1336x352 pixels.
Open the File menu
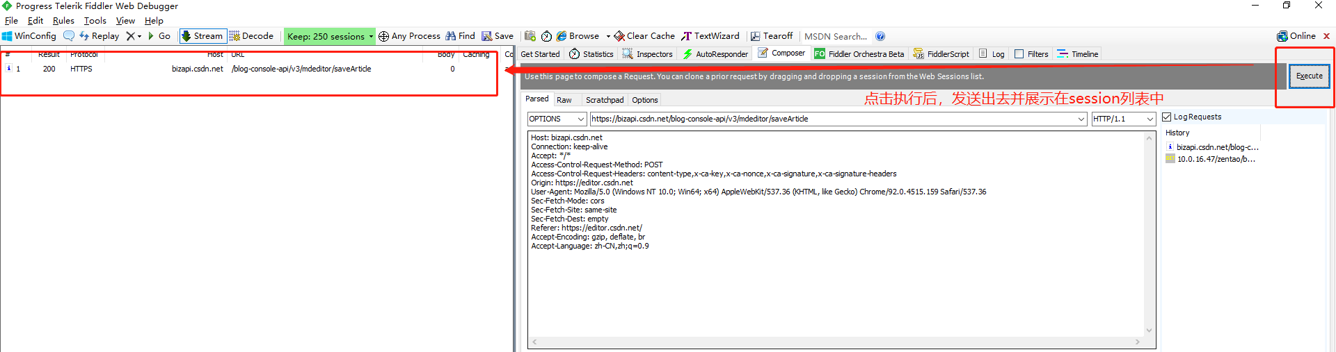coord(11,21)
